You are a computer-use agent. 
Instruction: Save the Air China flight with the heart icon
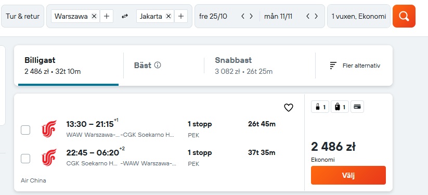pos(289,108)
